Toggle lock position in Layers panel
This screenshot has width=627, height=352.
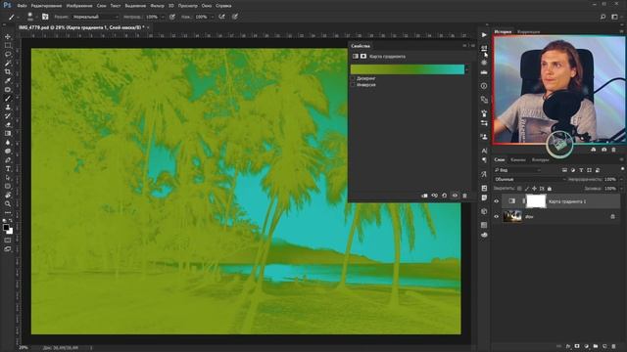(x=534, y=189)
